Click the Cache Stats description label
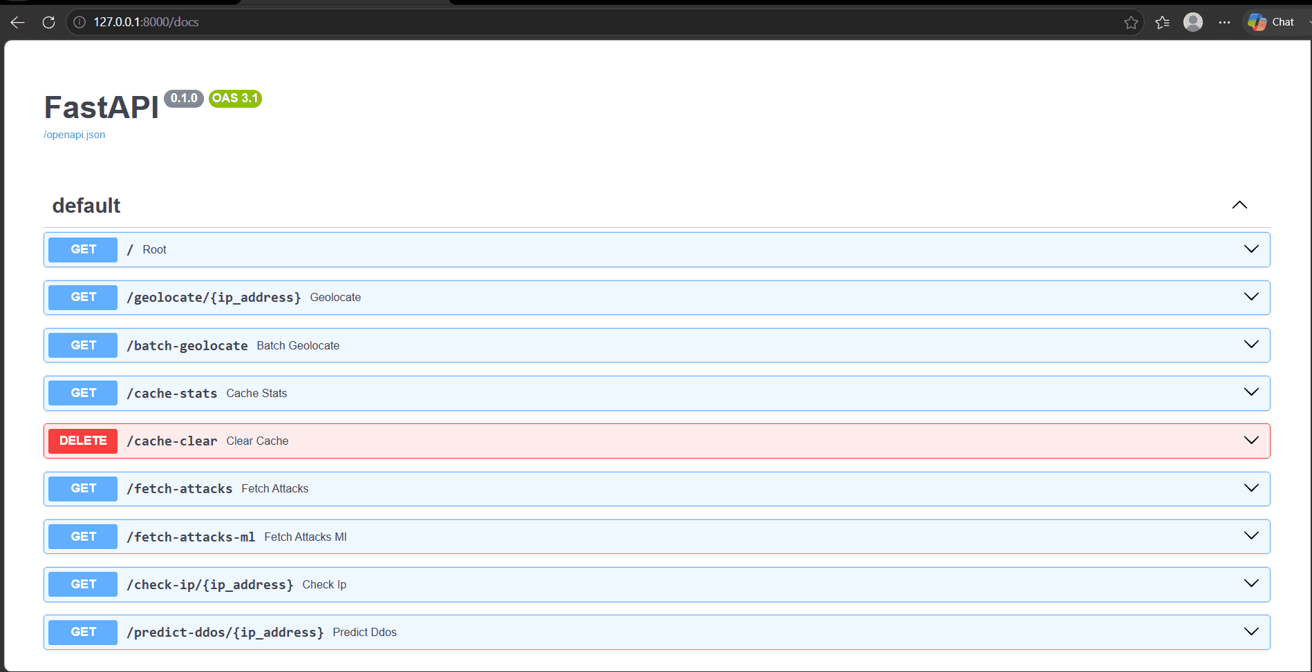The image size is (1312, 672). coord(256,393)
